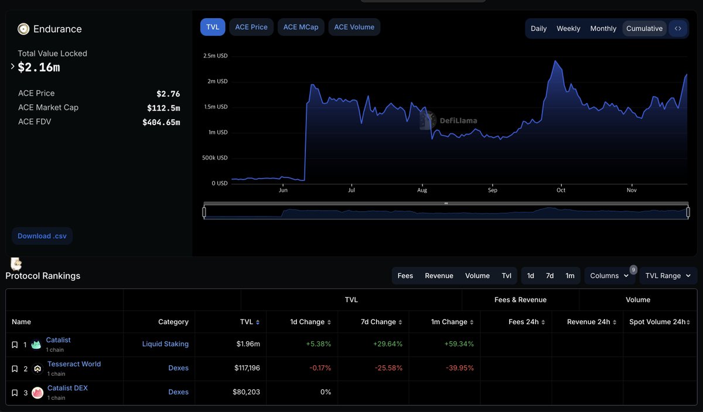Show Volume columns in rankings
The height and width of the screenshot is (412, 703).
[x=477, y=276]
